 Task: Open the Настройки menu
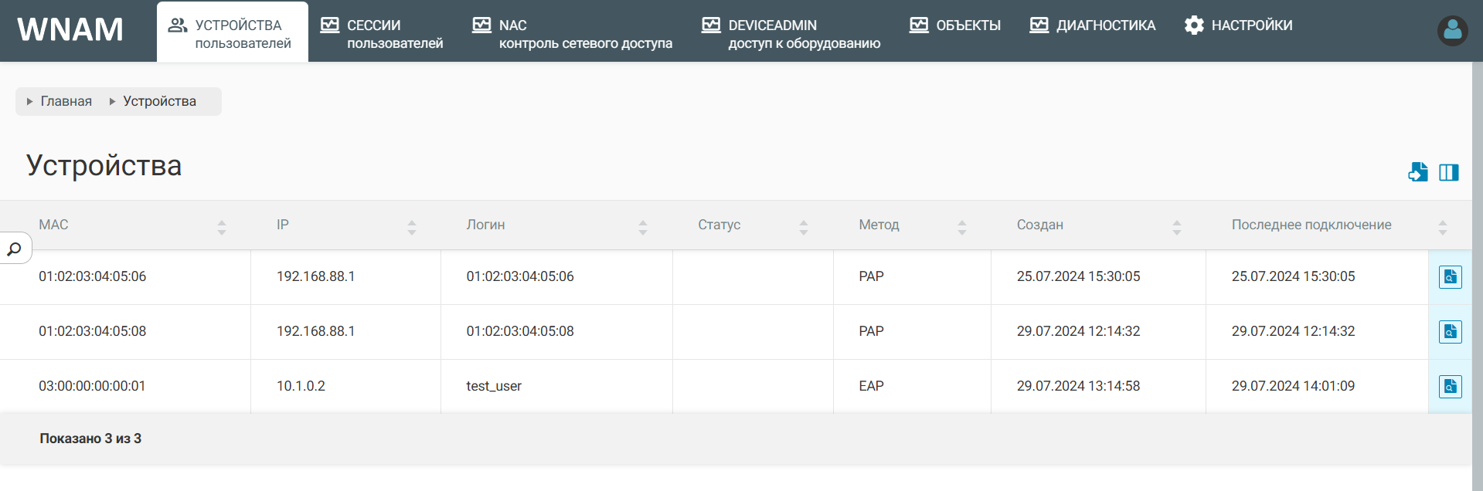(x=1238, y=25)
